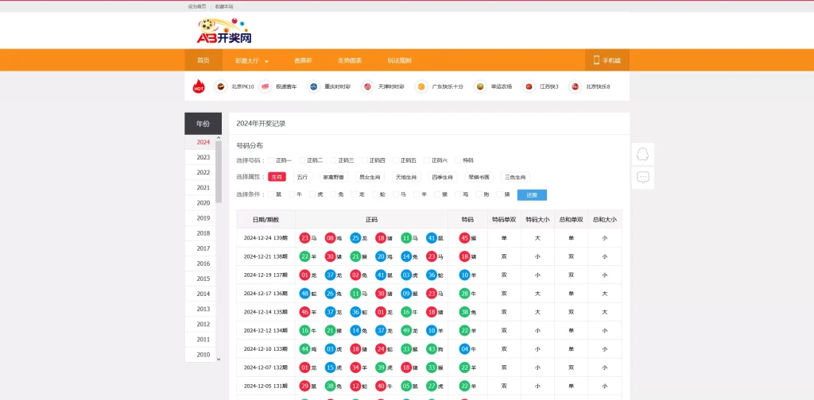Tick the 龙 zodiac condition checkbox
814x400 pixels.
(355, 194)
